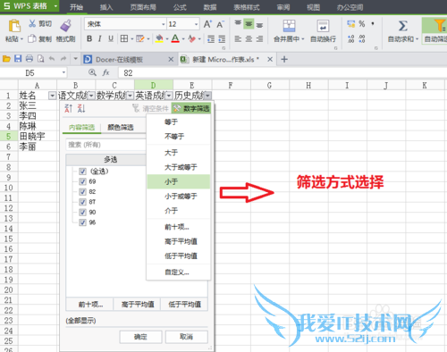Click the Wrap Text (自动换行) icon
The width and height of the screenshot is (447, 352).
(323, 26)
